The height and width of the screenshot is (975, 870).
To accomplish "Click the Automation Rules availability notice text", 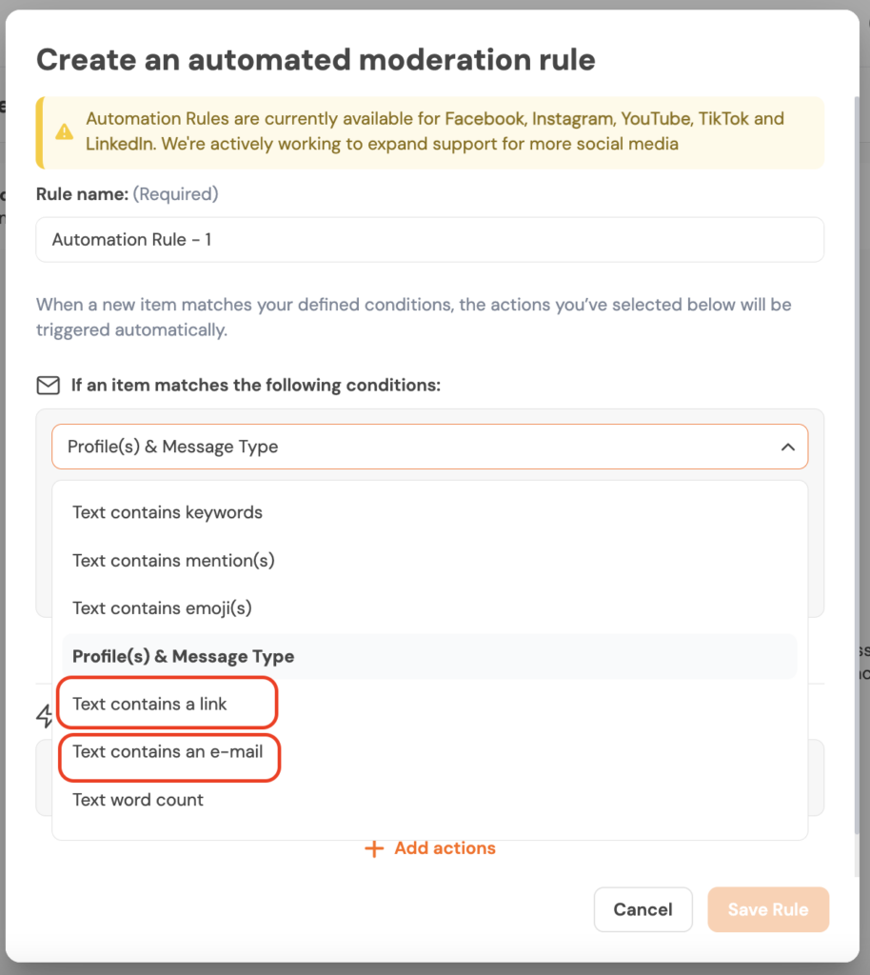I will [435, 131].
